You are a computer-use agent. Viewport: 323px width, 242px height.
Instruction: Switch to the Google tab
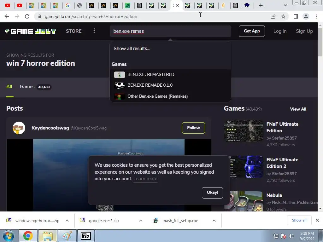coord(68,5)
